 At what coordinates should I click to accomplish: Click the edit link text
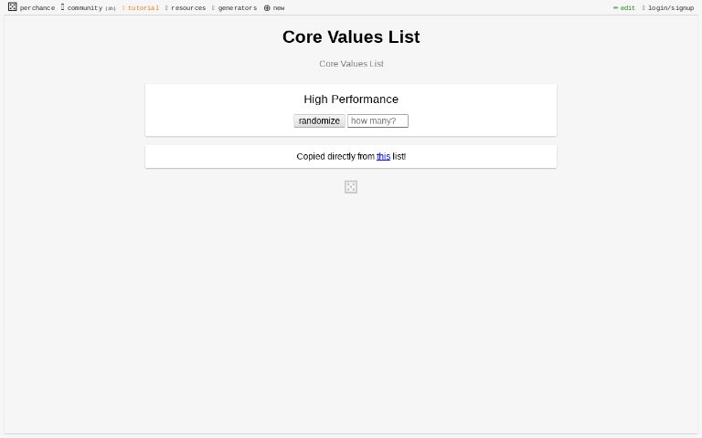click(628, 8)
